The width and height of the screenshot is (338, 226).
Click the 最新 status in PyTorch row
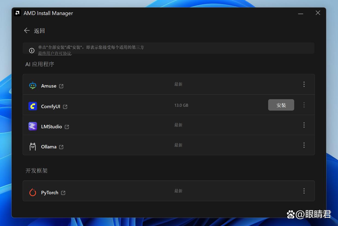click(178, 191)
